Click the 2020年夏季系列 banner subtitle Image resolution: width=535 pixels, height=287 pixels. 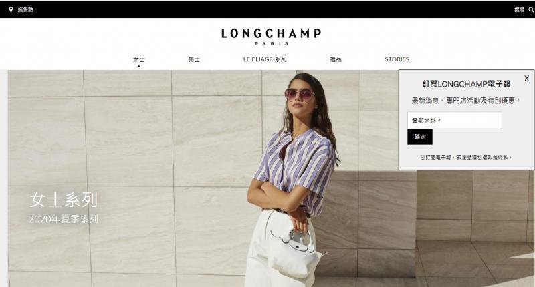[64, 219]
